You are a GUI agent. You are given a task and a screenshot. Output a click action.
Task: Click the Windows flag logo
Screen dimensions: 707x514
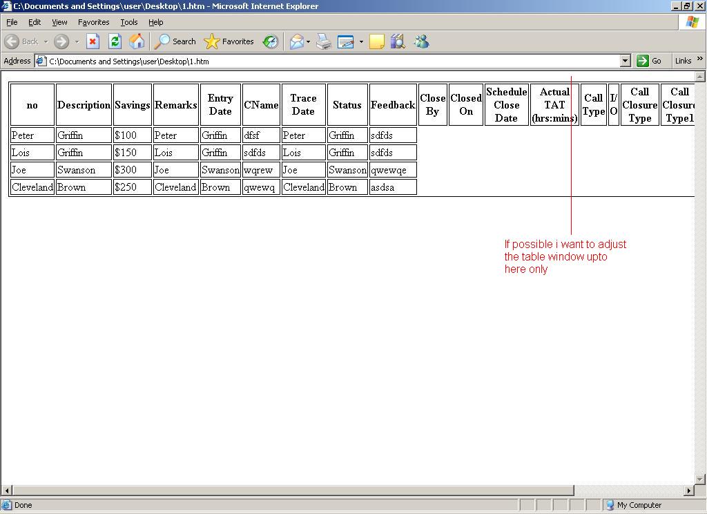[692, 22]
